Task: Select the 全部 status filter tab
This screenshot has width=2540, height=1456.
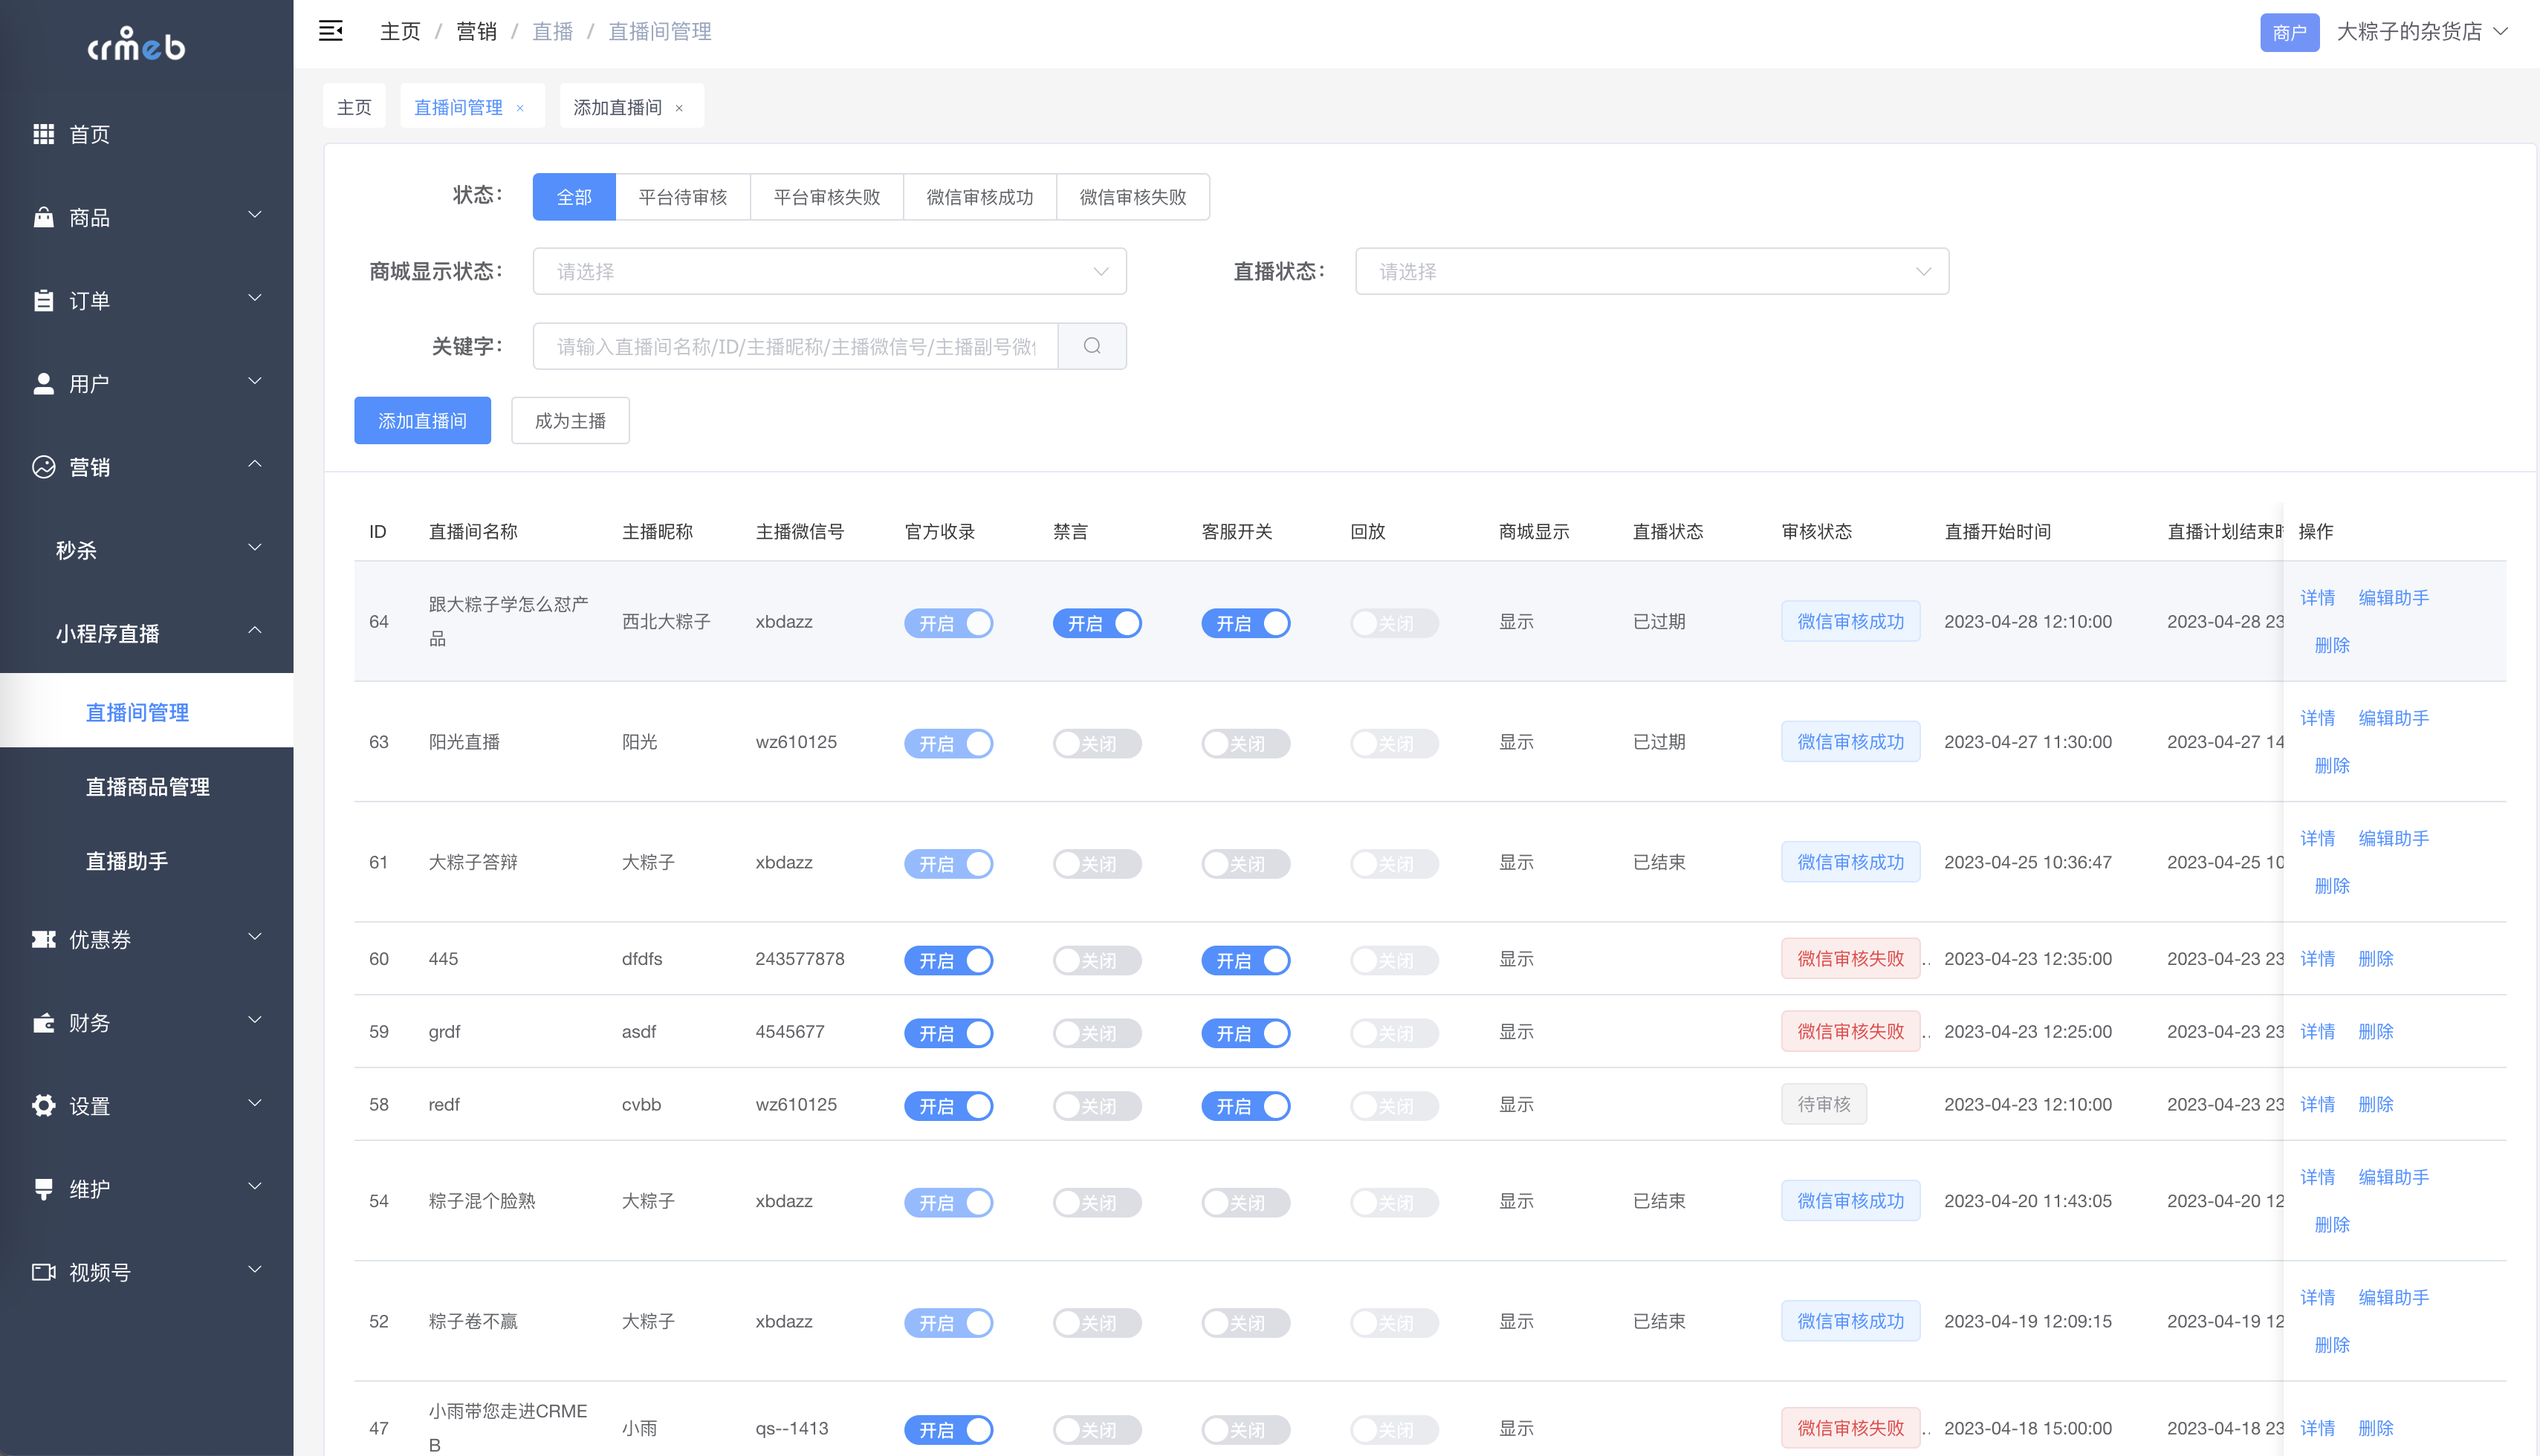Action: [574, 197]
